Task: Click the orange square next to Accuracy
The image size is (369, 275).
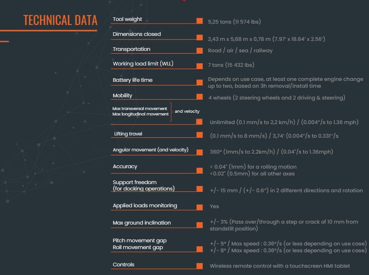Action: pos(200,170)
